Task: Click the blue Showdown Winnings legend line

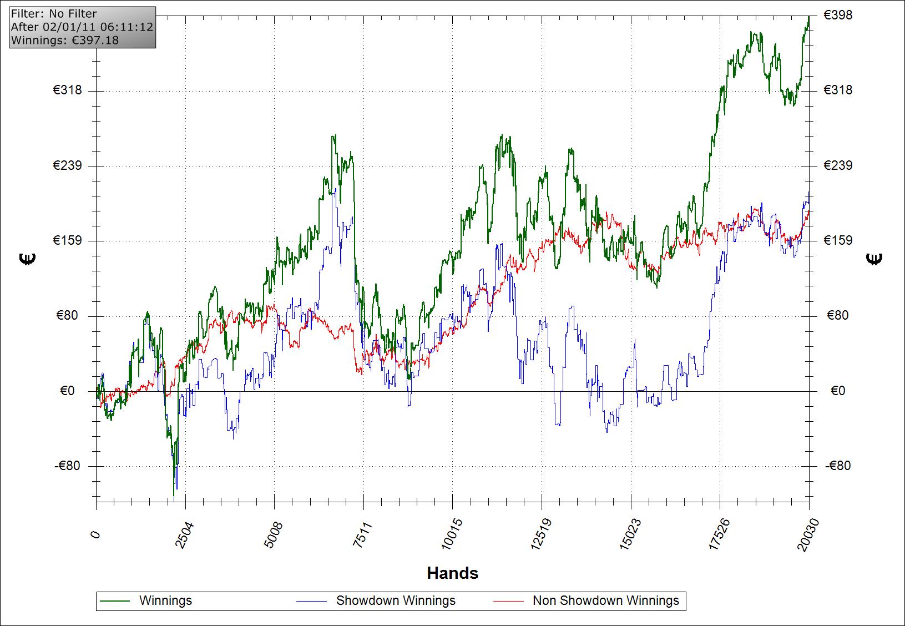Action: (x=311, y=601)
